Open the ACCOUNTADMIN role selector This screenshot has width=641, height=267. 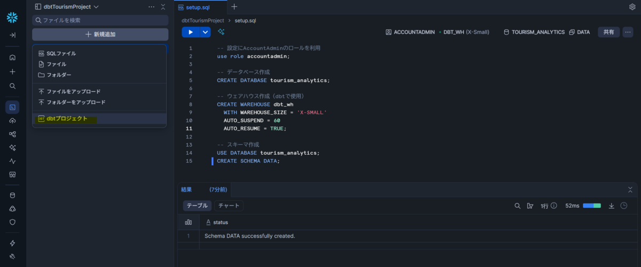pyautogui.click(x=410, y=32)
